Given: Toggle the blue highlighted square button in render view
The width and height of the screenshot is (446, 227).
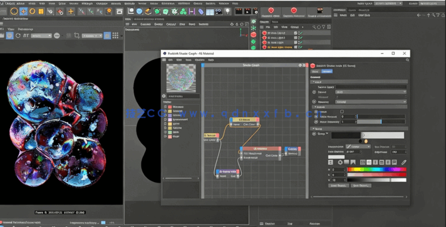Looking at the screenshot, I should 107,36.
